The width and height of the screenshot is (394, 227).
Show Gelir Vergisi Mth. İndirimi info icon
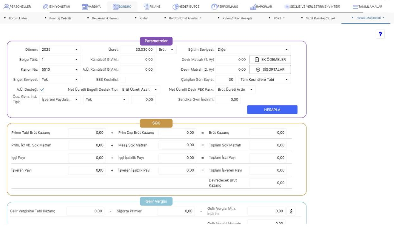291,211
